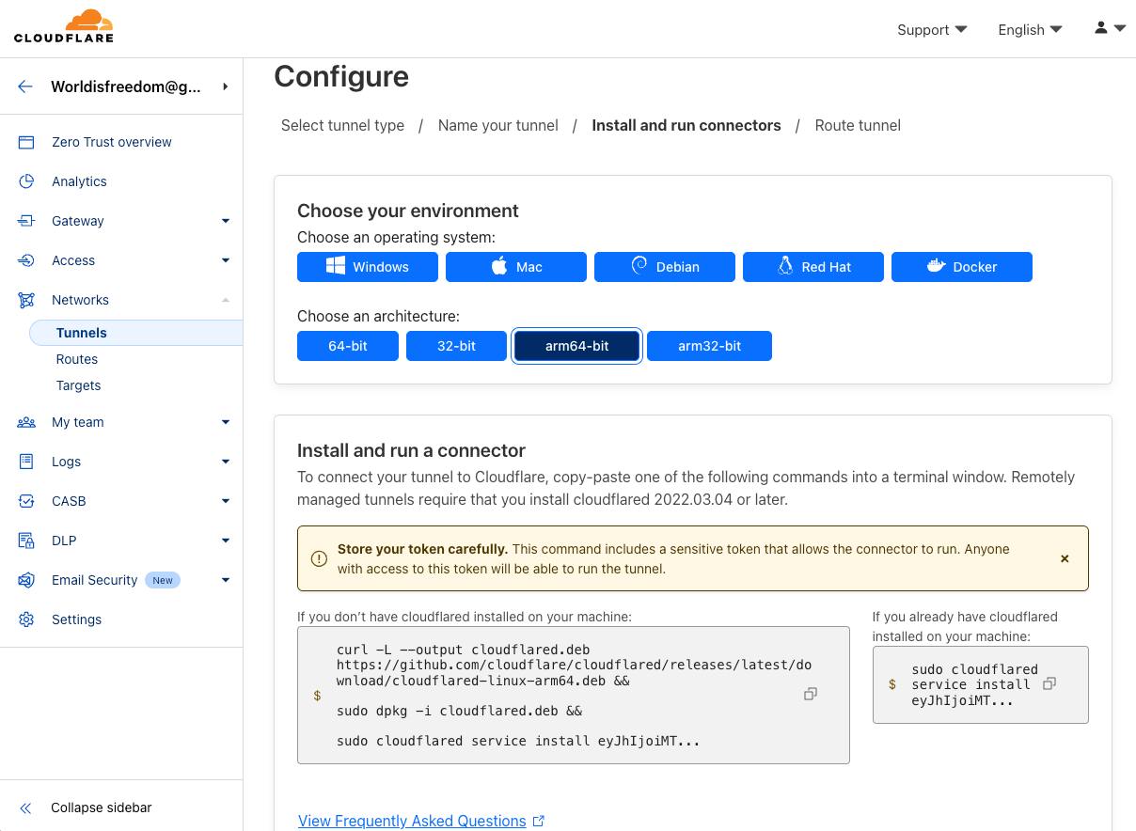Image resolution: width=1136 pixels, height=831 pixels.
Task: Select the Docker environment
Action: click(x=962, y=267)
